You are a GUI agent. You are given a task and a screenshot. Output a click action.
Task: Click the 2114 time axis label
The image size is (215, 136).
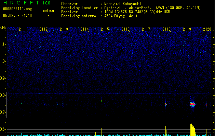pyautogui.click(x=84, y=29)
